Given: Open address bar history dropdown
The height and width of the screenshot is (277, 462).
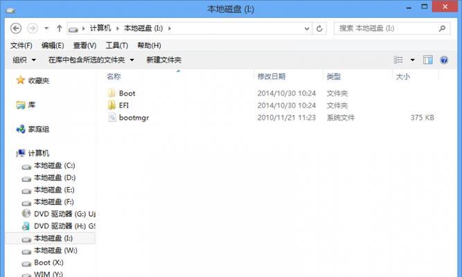Looking at the screenshot, I should 307,28.
